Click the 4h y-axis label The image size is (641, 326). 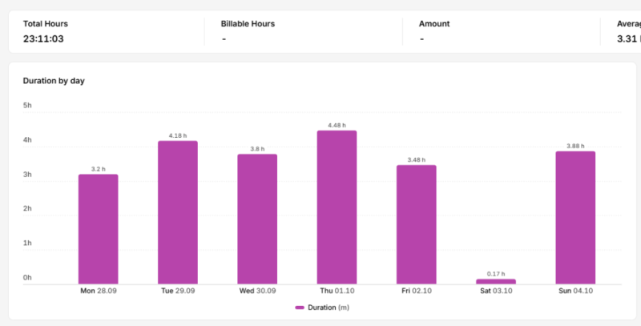[27, 140]
